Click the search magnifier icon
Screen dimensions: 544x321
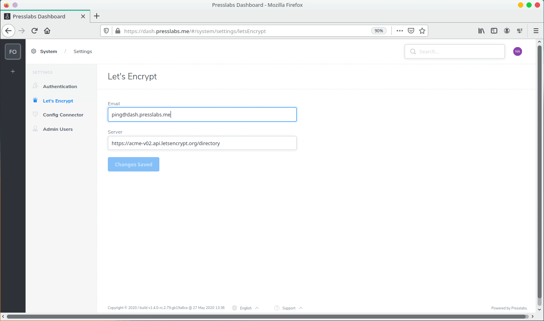coord(413,51)
